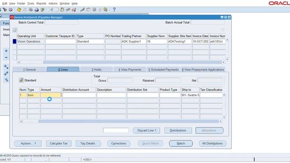The height and width of the screenshot is (163, 290).
Task: Click the Find flashlight toolbar icon
Action: click(x=5, y=10)
